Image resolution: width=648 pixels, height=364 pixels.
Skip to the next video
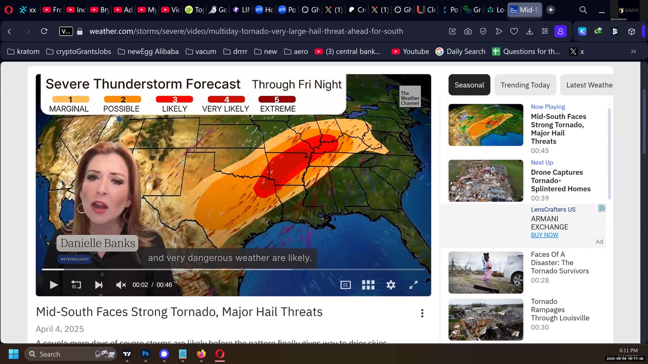(99, 285)
